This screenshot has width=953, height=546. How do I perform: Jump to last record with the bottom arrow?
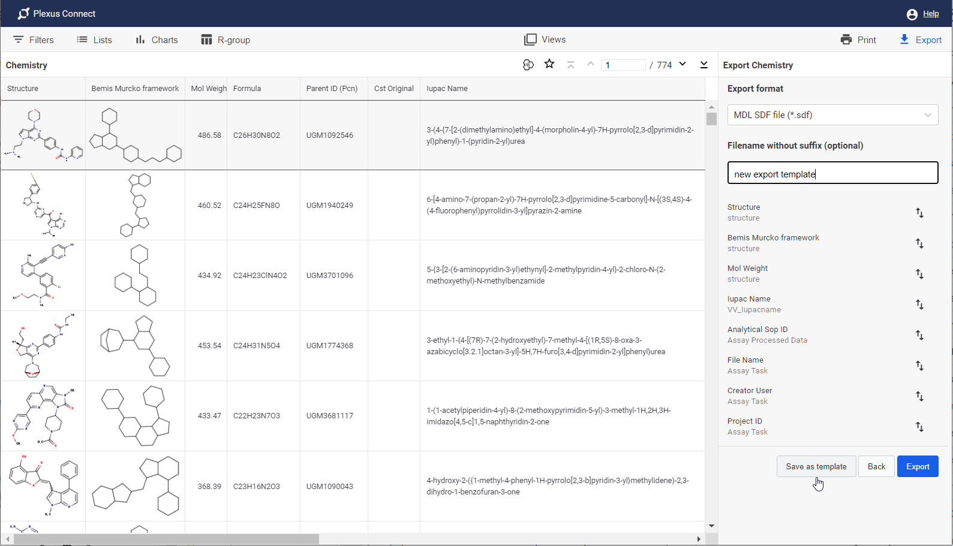[x=704, y=65]
